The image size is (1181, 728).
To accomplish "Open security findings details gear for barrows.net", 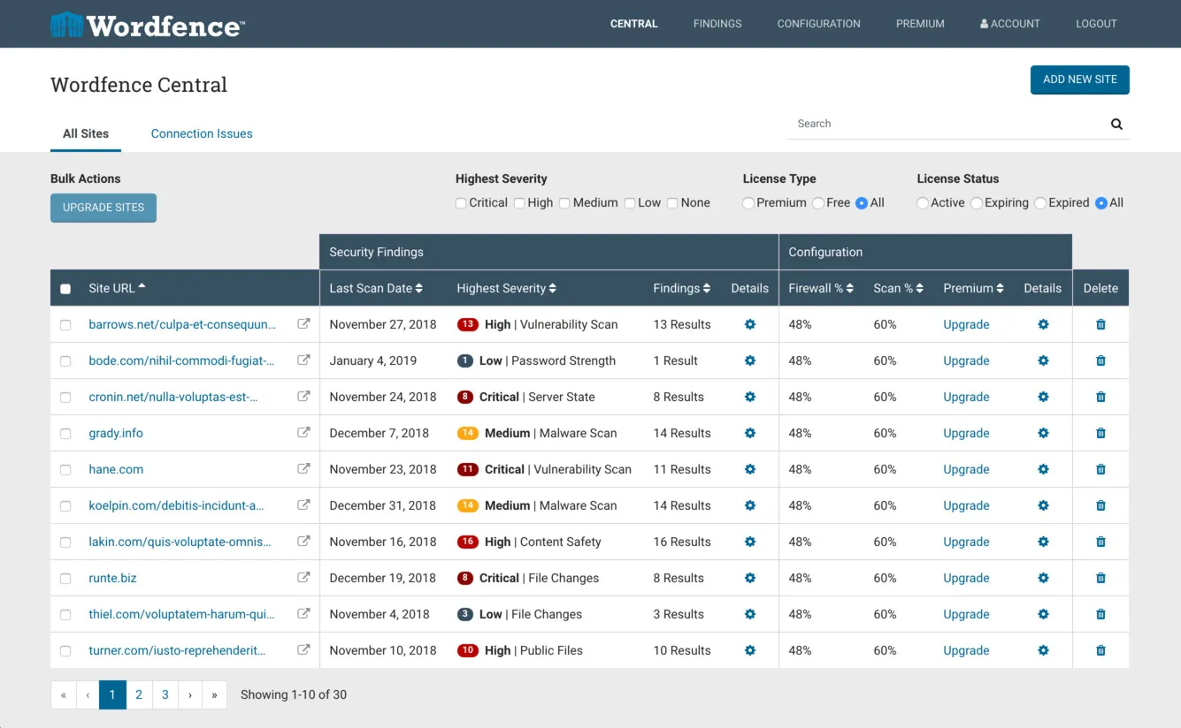I will click(x=749, y=324).
